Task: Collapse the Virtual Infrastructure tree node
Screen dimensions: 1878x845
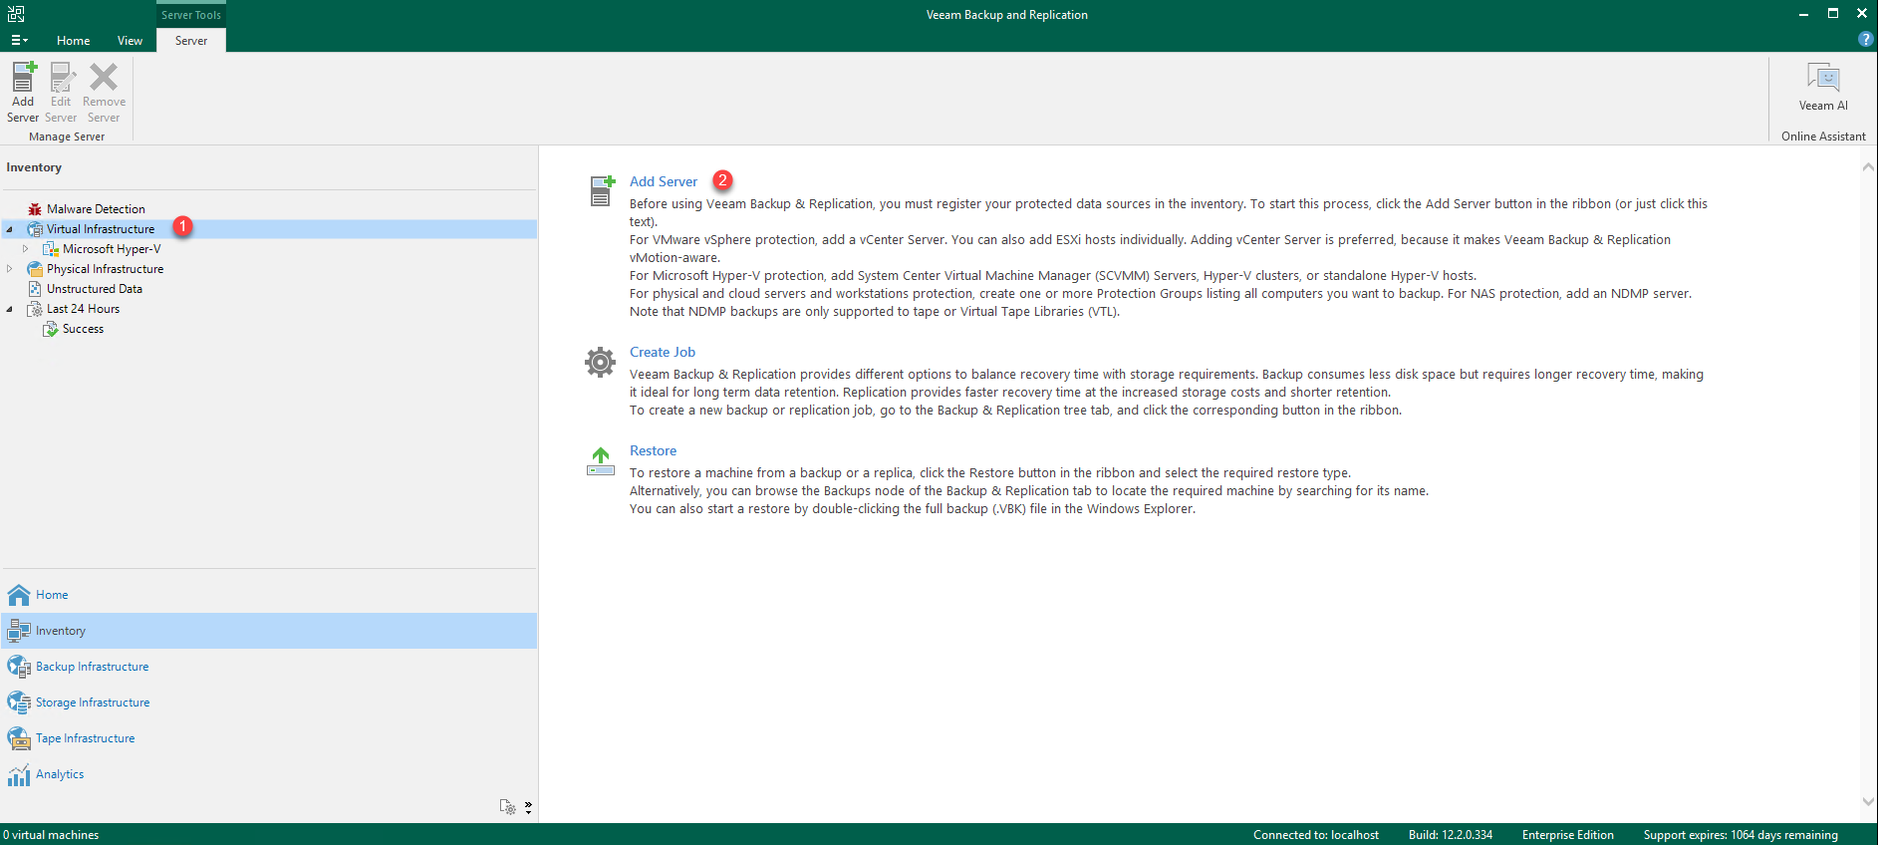Action: click(x=10, y=229)
